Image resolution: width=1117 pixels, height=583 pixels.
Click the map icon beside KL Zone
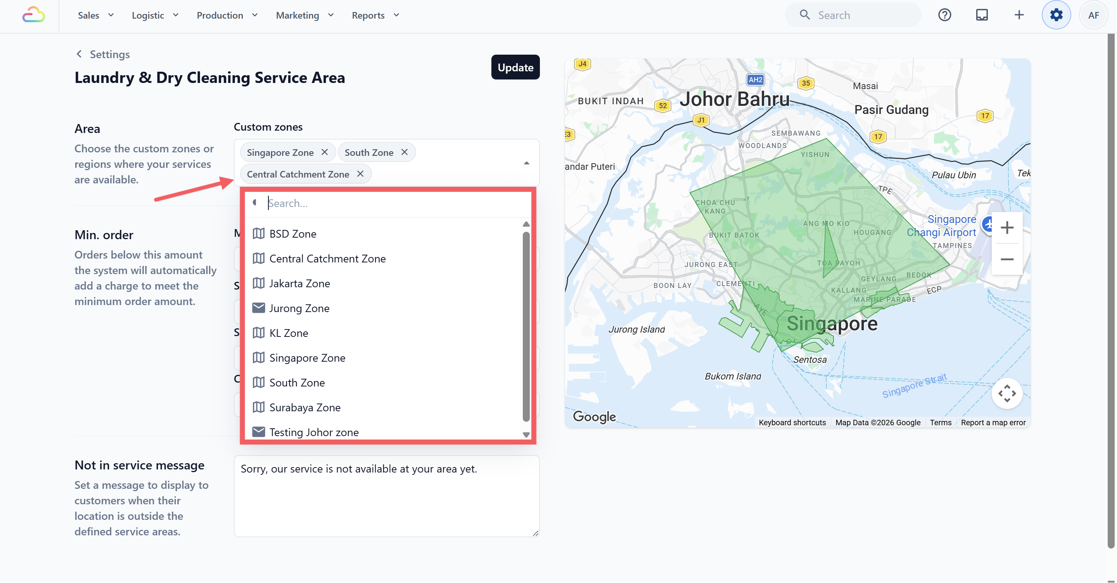click(258, 333)
